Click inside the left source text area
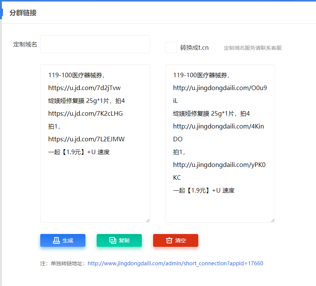This screenshot has height=286, width=316. (x=95, y=144)
